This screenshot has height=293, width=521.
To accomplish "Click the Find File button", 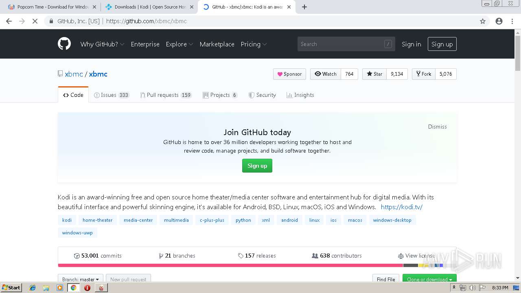I will pos(386,279).
